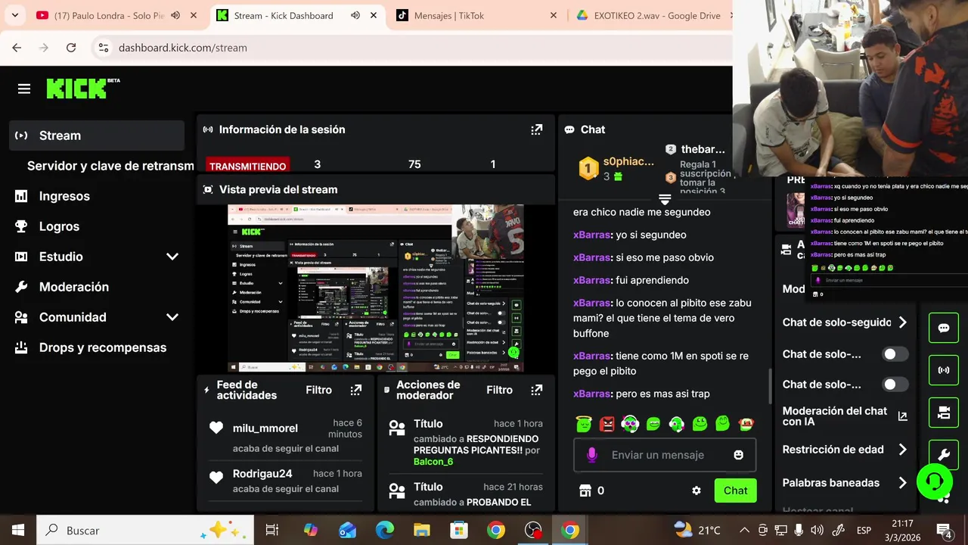
Task: Open the green headset support bubble
Action: [x=935, y=481]
